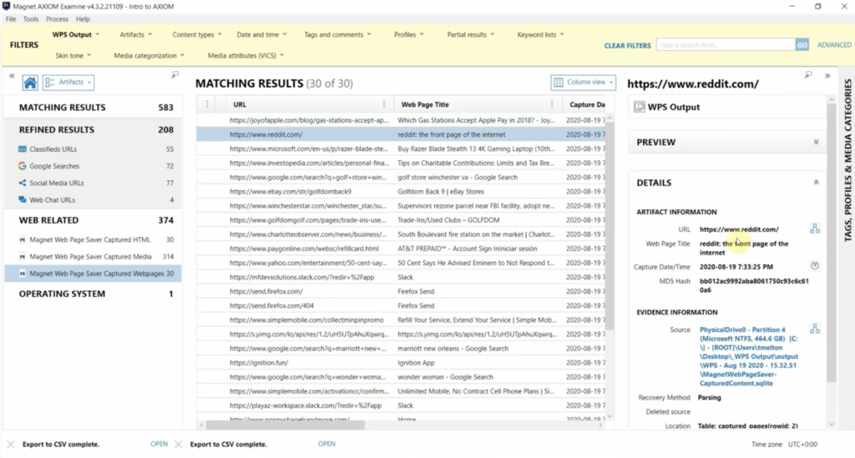Pin the details pane
Screen dimensions: 855x458
[808, 74]
